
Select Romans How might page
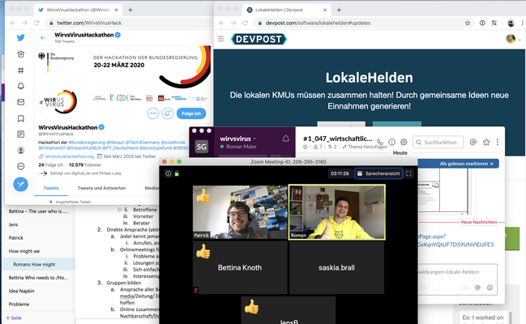point(39,264)
